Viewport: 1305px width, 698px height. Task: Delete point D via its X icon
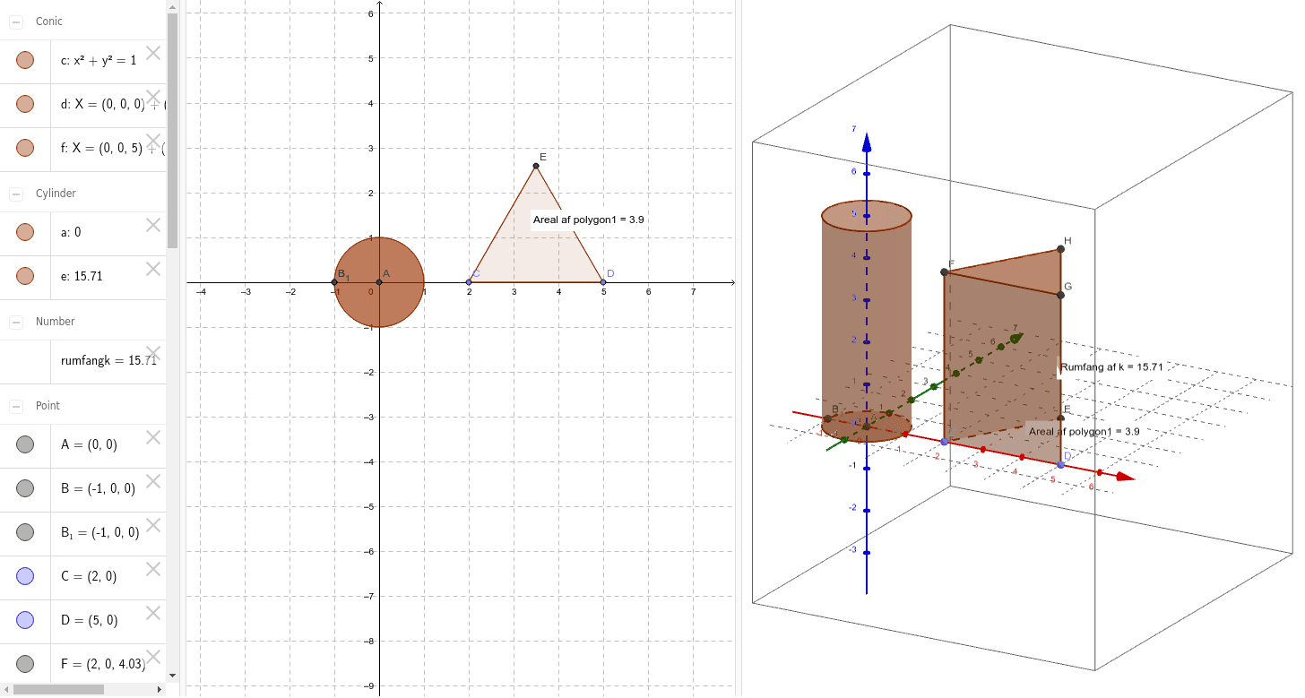point(152,613)
